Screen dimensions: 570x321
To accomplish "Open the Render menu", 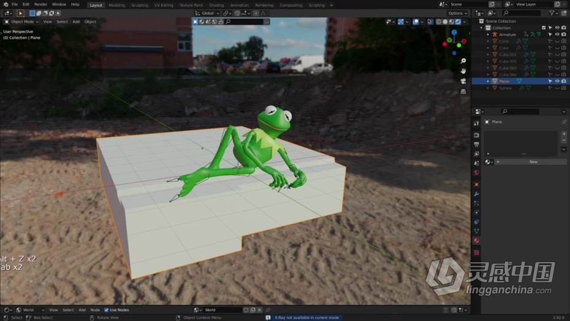I will 40,5.
